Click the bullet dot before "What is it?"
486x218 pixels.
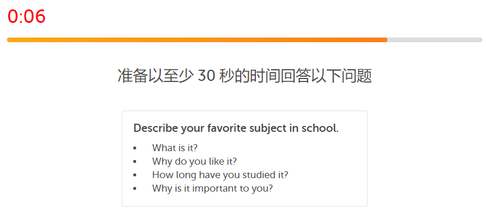(134, 148)
